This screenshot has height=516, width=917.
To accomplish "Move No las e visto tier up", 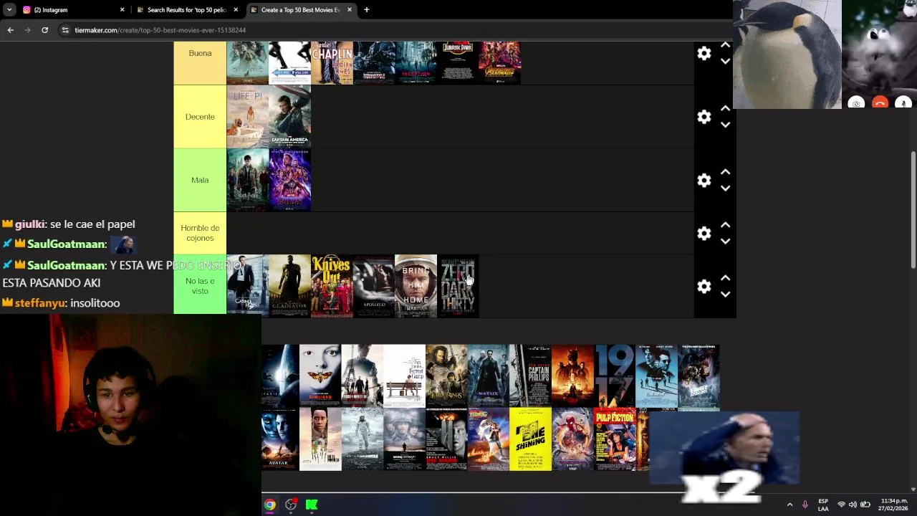I will (725, 278).
